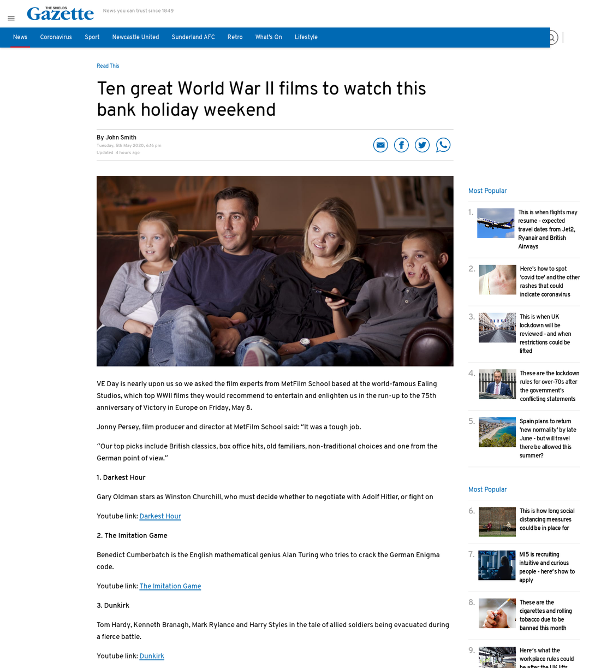Click the family watching TV article image
Viewport: 607px width, 668px height.
tap(275, 271)
